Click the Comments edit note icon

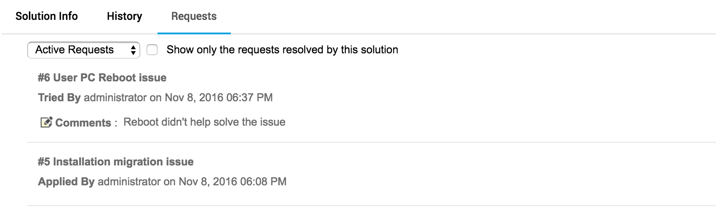[46, 122]
